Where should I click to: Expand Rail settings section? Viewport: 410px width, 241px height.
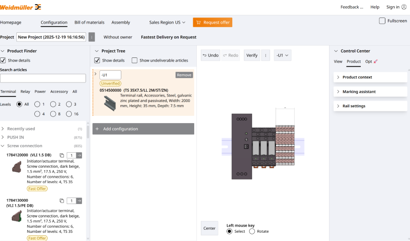point(370,106)
